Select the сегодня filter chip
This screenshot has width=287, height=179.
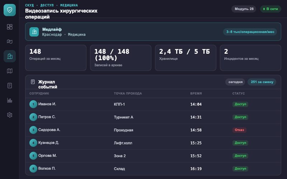click(x=235, y=82)
